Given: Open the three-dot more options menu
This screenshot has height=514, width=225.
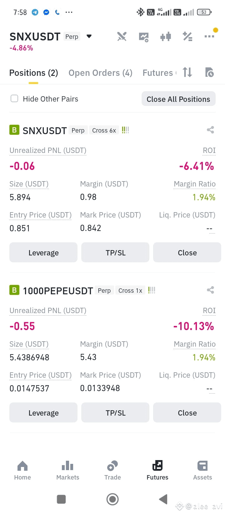Looking at the screenshot, I should coord(209,36).
